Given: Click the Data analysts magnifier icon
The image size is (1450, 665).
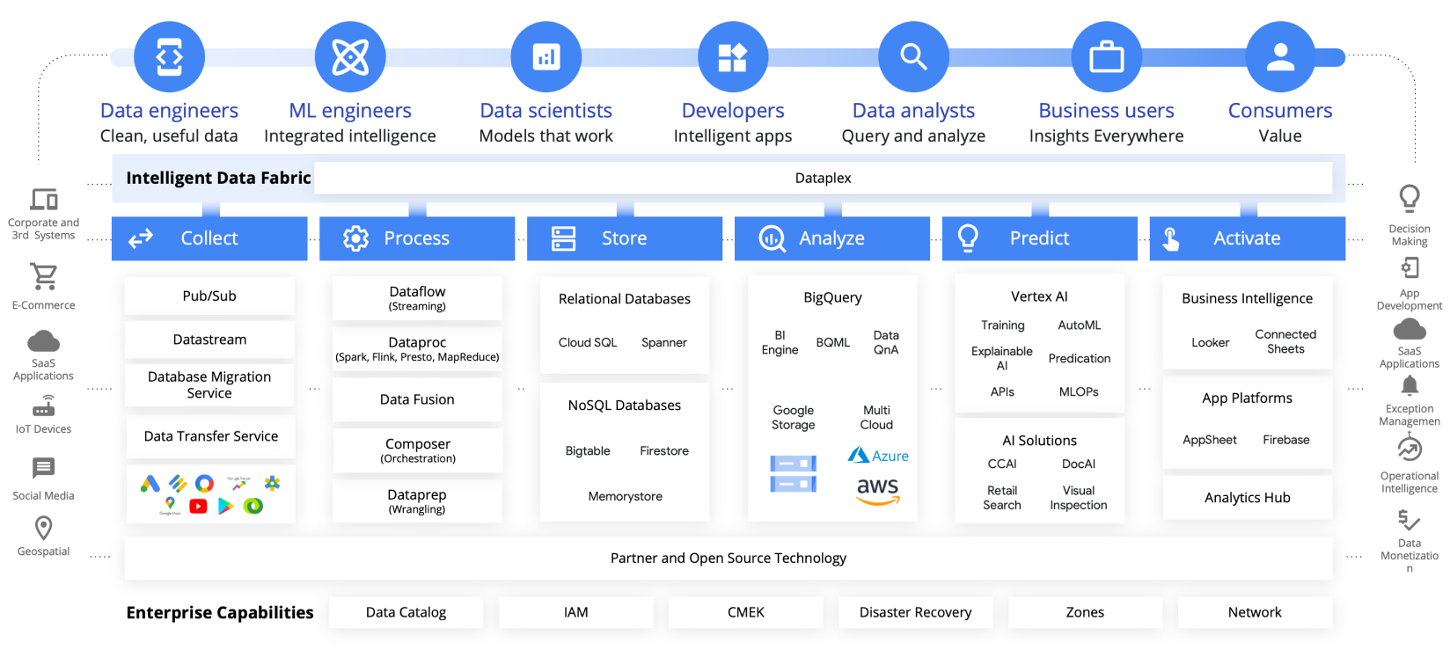Looking at the screenshot, I should 913,57.
